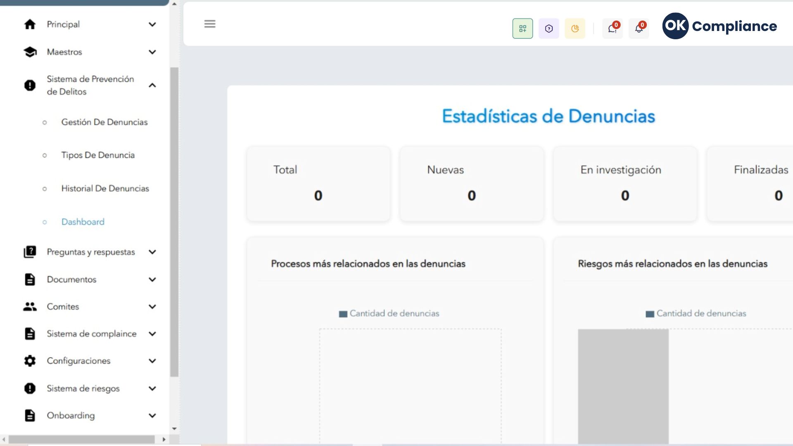
Task: Expand the Principal menu chevron
Action: pyautogui.click(x=152, y=24)
